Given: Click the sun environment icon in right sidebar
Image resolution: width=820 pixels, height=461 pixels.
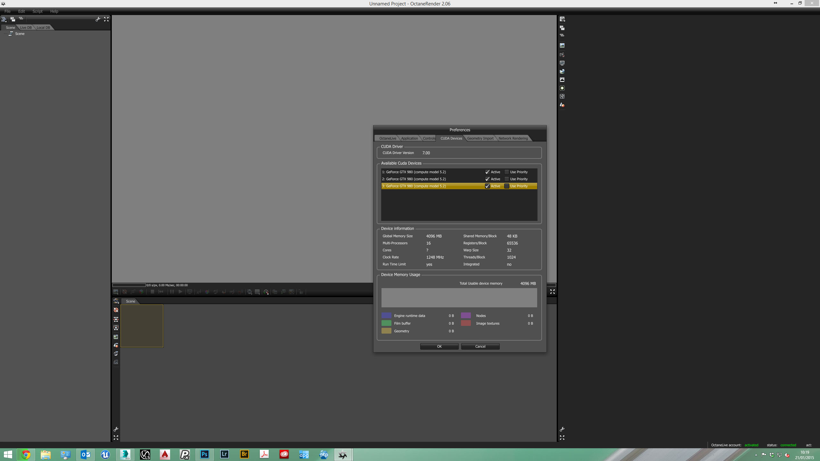Looking at the screenshot, I should tap(562, 88).
